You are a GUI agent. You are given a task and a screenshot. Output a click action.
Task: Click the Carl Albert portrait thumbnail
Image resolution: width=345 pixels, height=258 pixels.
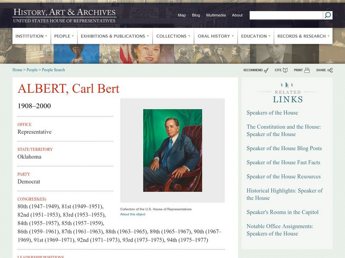tap(172, 150)
